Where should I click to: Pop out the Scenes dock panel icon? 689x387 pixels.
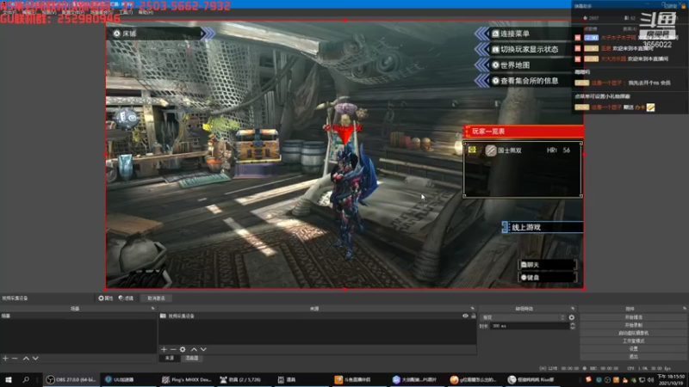coord(153,309)
